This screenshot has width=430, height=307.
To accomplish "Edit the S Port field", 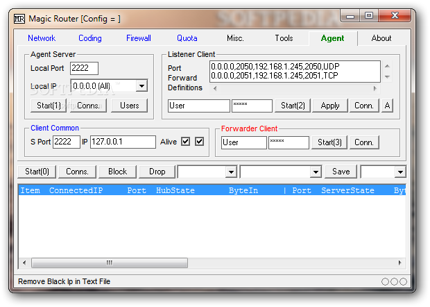I will click(x=67, y=142).
